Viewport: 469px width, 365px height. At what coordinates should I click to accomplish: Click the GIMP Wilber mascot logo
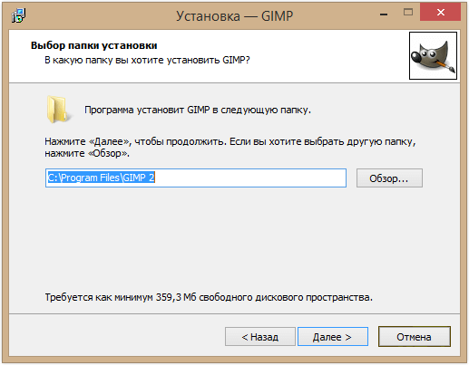pyautogui.click(x=433, y=56)
